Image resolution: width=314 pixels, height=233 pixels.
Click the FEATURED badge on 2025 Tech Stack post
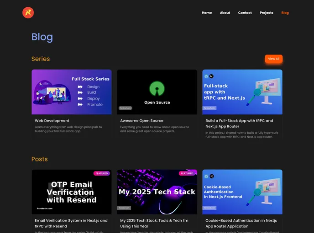pyautogui.click(x=187, y=173)
